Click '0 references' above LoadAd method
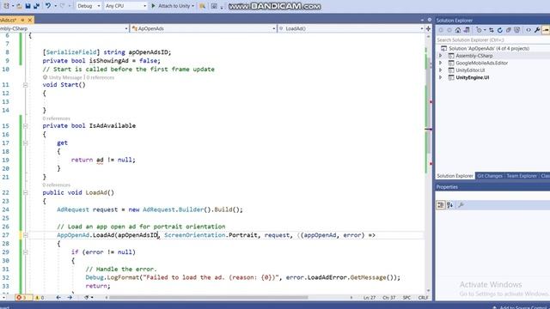The width and height of the screenshot is (550, 309). 57,185
